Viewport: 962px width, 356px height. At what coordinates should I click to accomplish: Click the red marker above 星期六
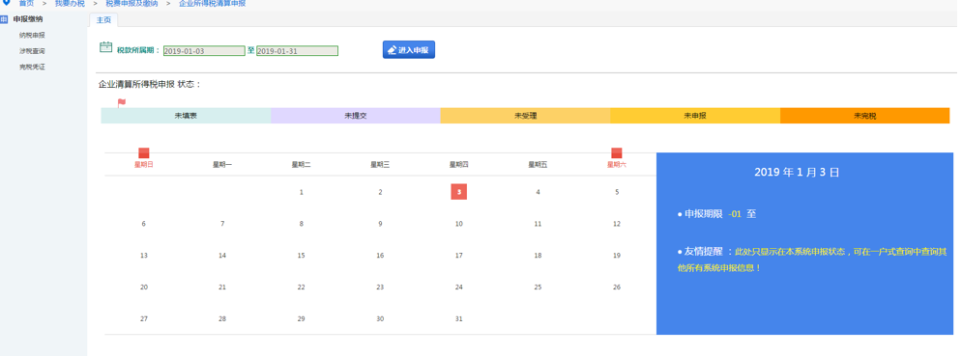(x=617, y=153)
